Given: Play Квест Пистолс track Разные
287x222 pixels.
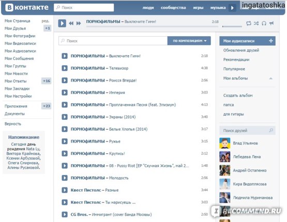Looking at the screenshot, I should (65, 190).
